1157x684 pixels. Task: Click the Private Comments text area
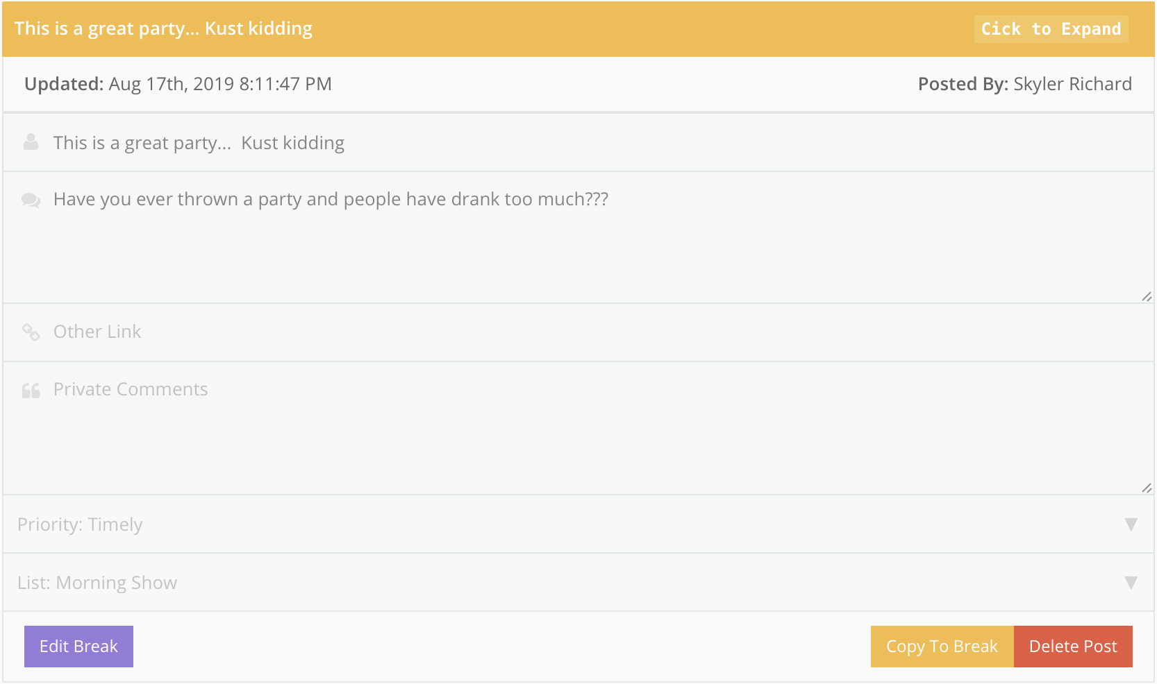pyautogui.click(x=556, y=430)
